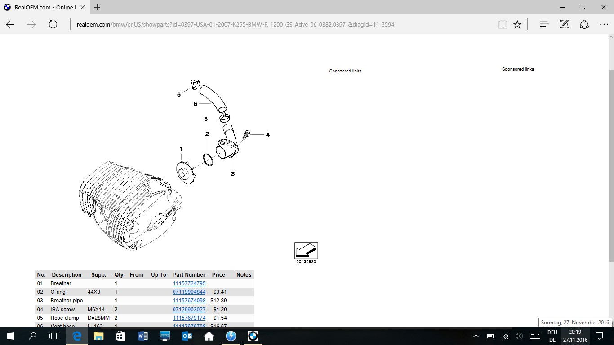Open part number 07129903027 link
Image resolution: width=614 pixels, height=345 pixels.
point(189,310)
